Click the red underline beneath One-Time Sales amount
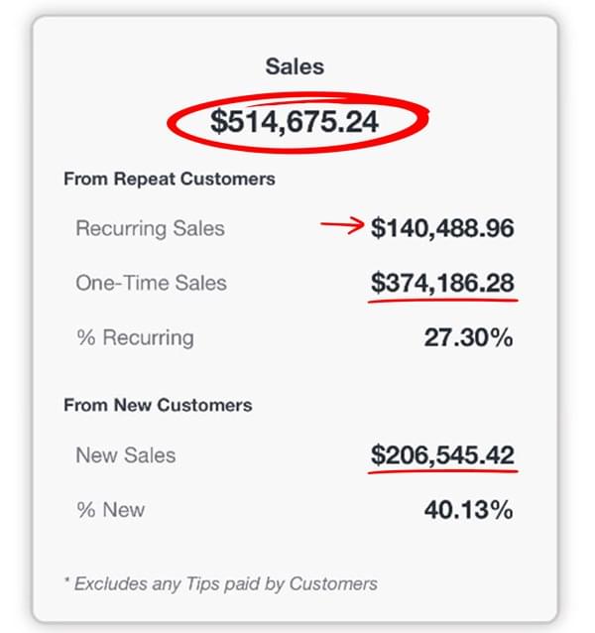 pos(442,299)
